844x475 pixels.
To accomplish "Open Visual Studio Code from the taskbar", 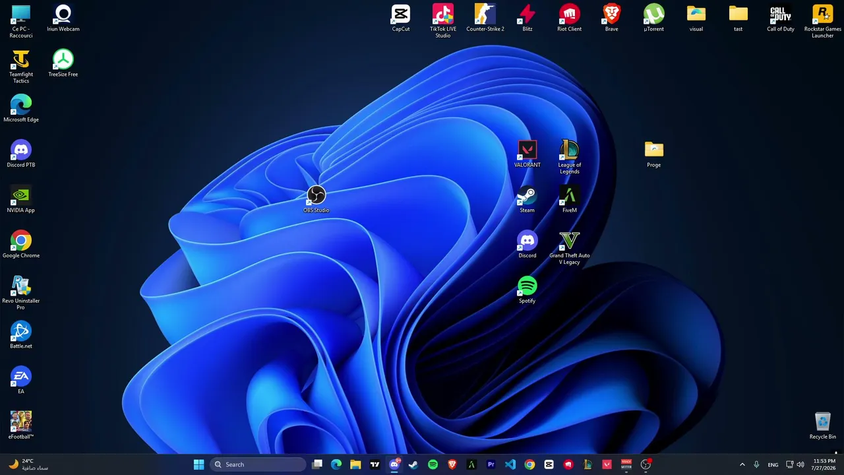I will point(510,464).
